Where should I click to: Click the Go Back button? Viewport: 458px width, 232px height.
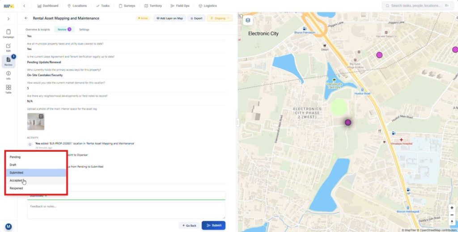click(x=189, y=225)
